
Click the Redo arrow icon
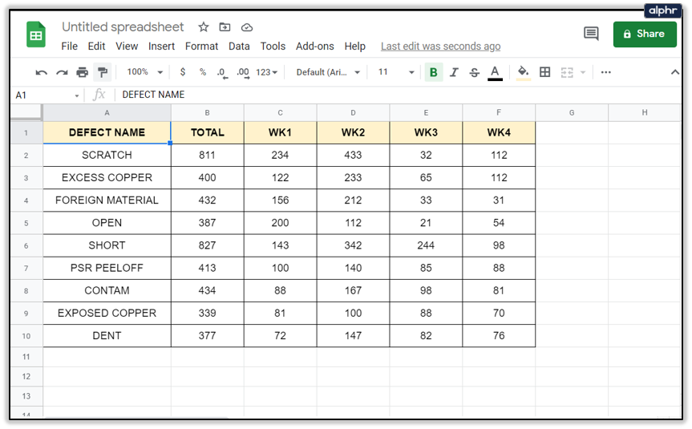click(x=62, y=72)
